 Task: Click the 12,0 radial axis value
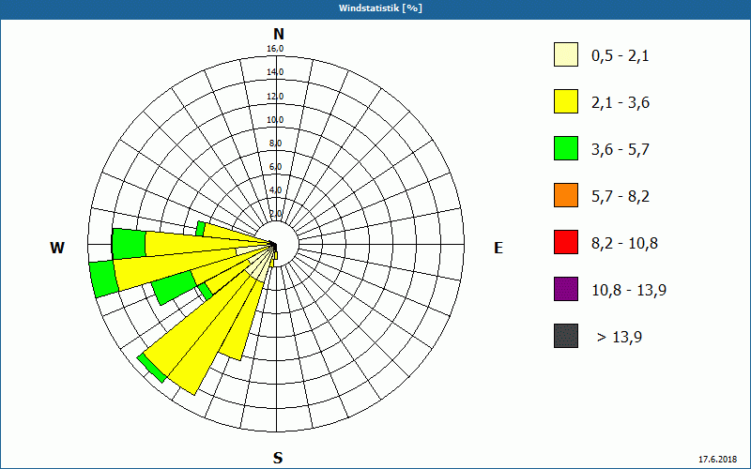click(x=275, y=97)
